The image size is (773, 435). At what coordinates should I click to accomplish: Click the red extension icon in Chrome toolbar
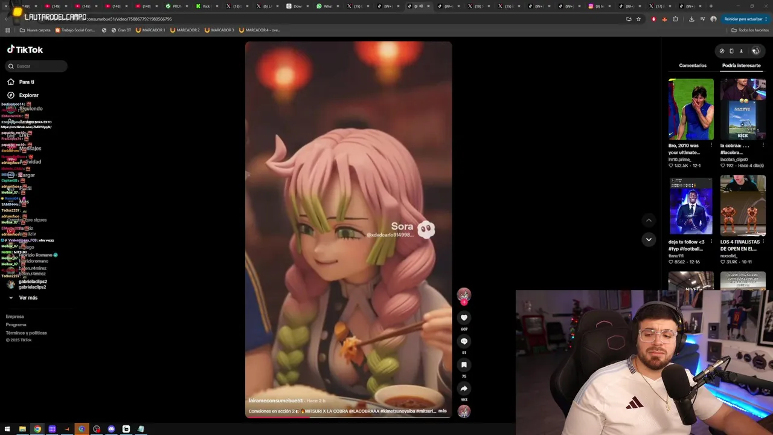point(653,19)
